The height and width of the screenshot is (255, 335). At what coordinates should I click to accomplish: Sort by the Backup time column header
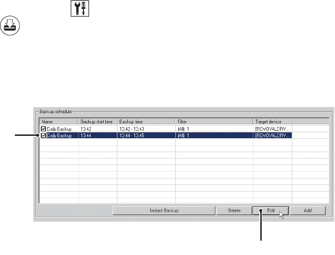146,121
